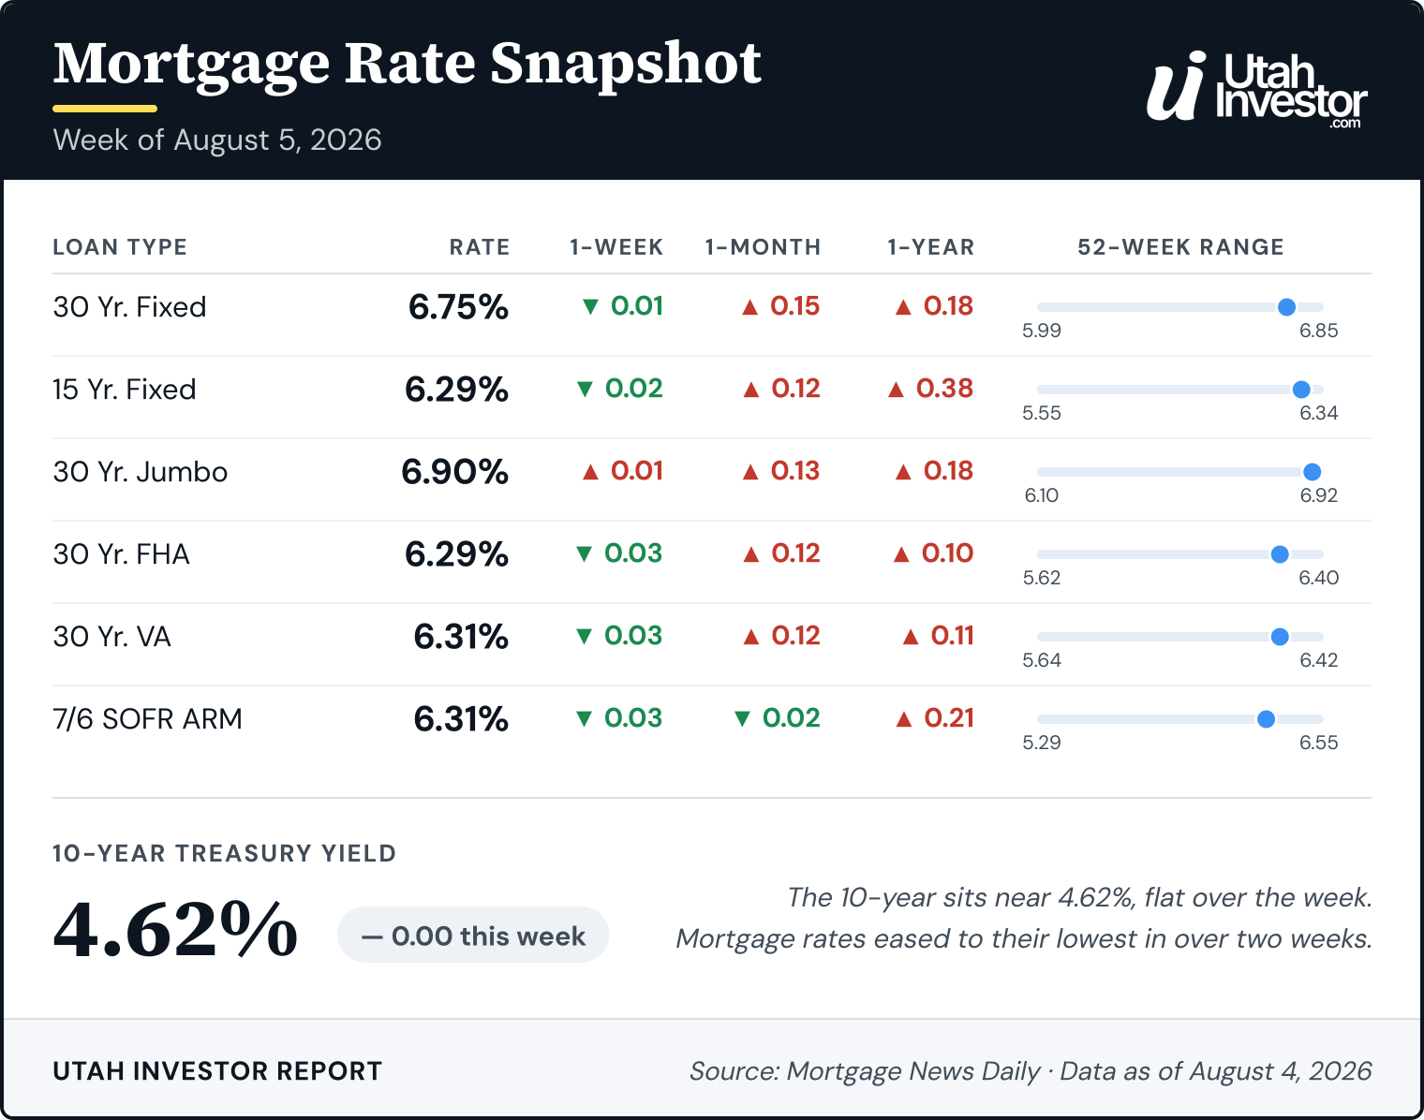Click the 6.75% rate value
Image resolution: width=1424 pixels, height=1120 pixels.
point(458,307)
